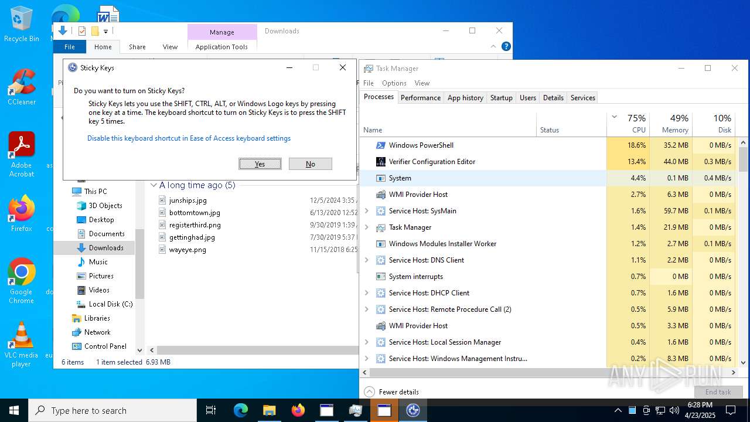Switch to Services tab
750x422 pixels.
coord(582,98)
